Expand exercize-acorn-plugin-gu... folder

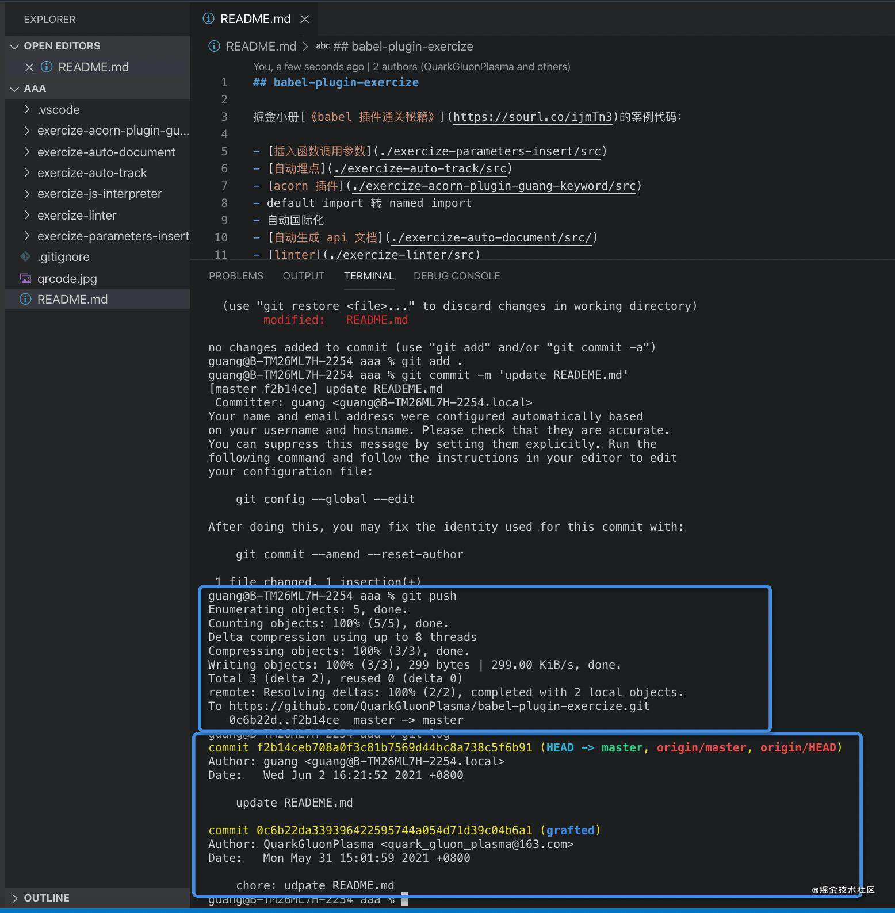(x=26, y=131)
